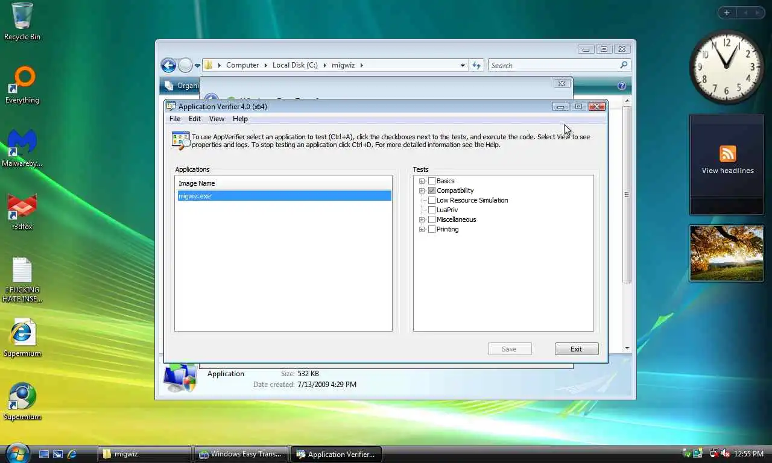The height and width of the screenshot is (463, 772).
Task: Enable the Basics test checkbox
Action: tap(432, 181)
